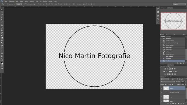Screen dimensions: 187x105
Task: Click the background color swatch
Action: click(x=3, y=64)
